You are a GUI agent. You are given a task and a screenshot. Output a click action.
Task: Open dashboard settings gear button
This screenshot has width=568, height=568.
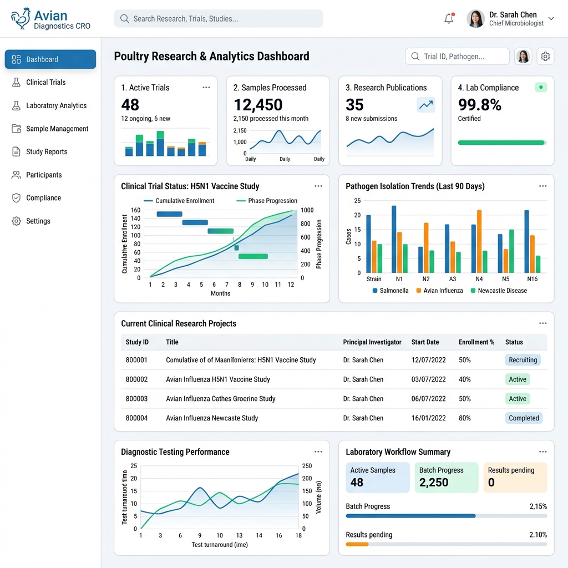pos(545,57)
